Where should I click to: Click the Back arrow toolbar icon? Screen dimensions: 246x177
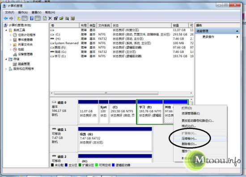coord(6,18)
